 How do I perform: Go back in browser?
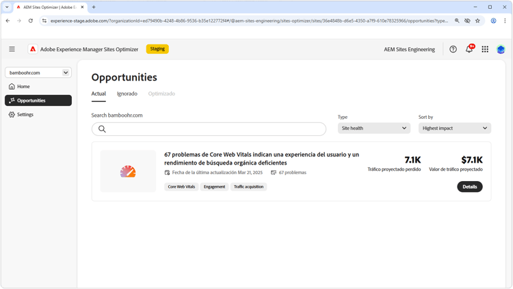[8, 20]
